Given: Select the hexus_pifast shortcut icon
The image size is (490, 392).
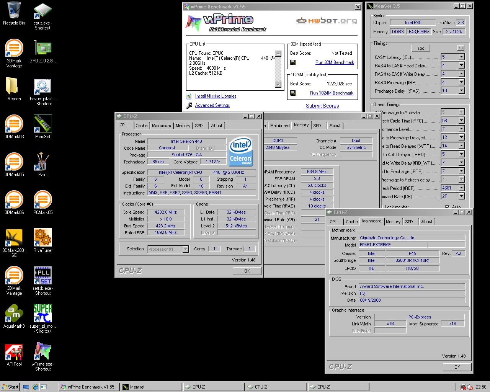Looking at the screenshot, I should point(42,86).
